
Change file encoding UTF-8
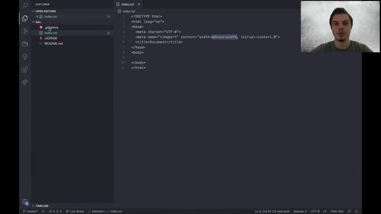[x=315, y=212]
